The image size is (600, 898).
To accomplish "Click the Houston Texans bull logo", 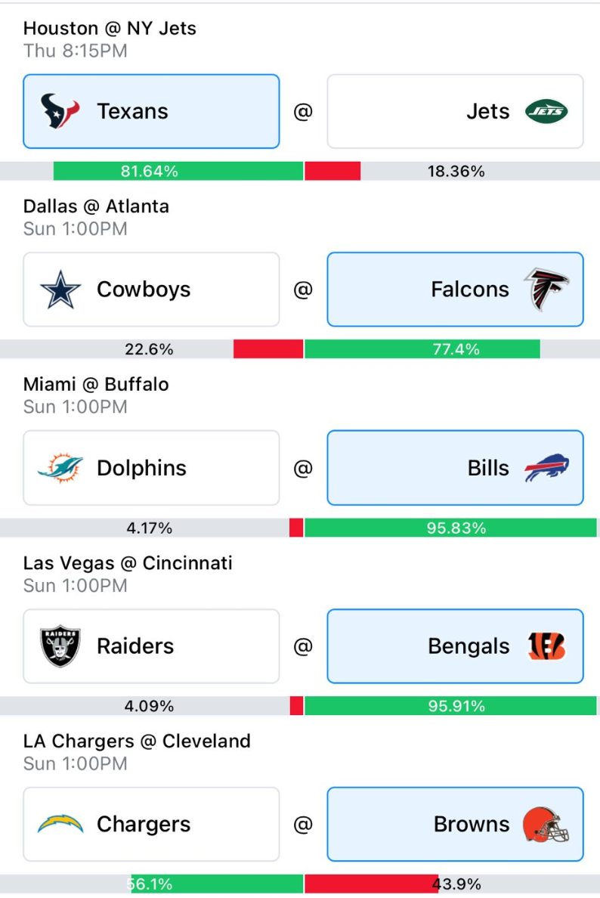I will coord(60,111).
